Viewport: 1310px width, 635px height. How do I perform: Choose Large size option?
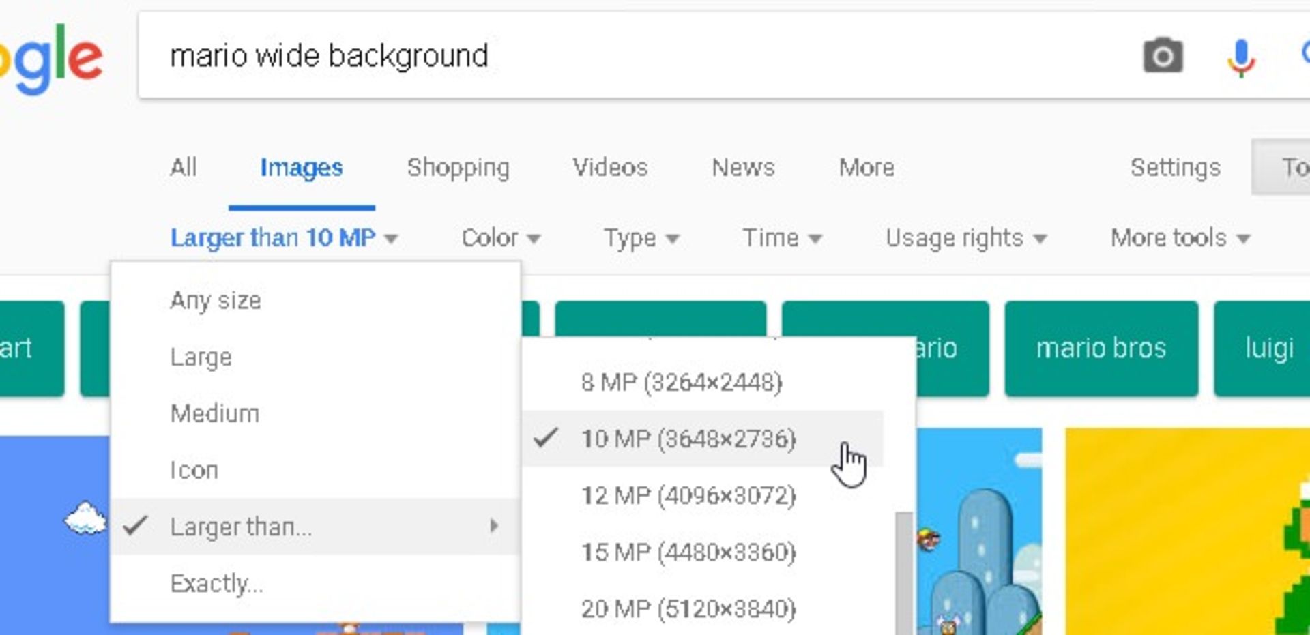click(x=315, y=357)
